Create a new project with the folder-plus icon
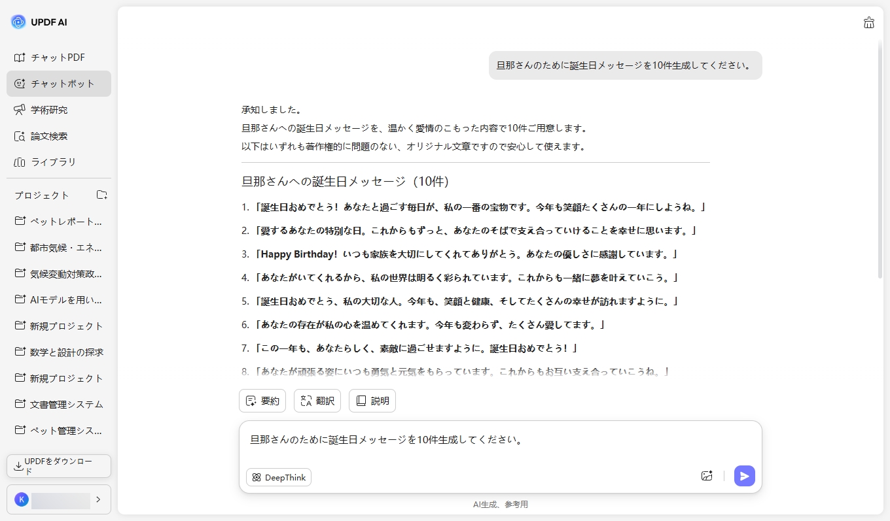The height and width of the screenshot is (521, 890). 101,195
